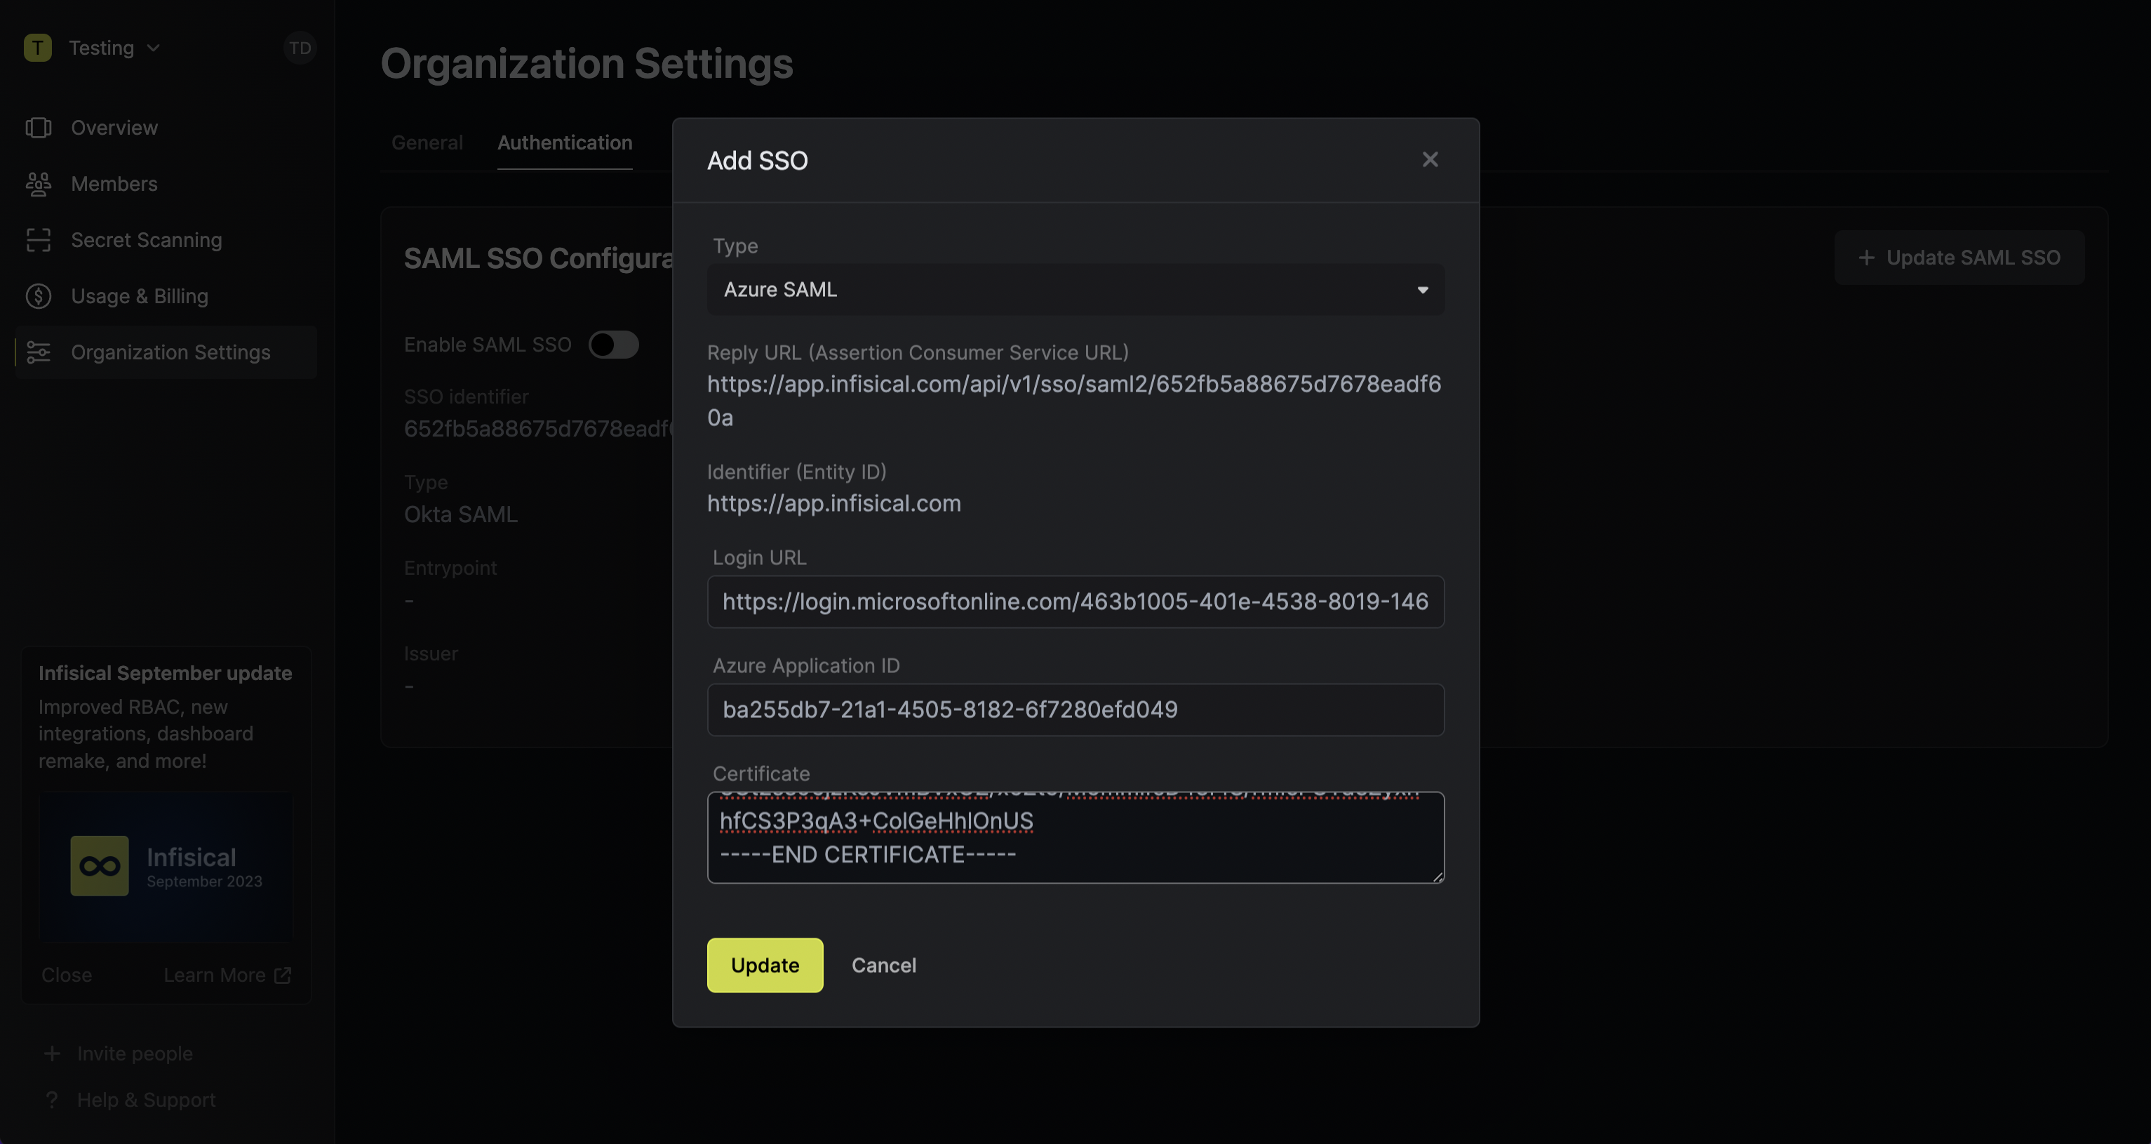Select the Authentication tab
2151x1144 pixels.
(565, 142)
